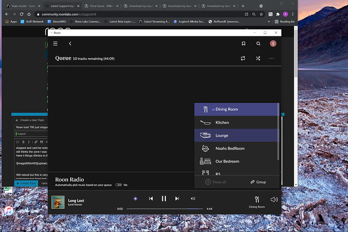Open the Roon hamburger menu

pyautogui.click(x=55, y=43)
